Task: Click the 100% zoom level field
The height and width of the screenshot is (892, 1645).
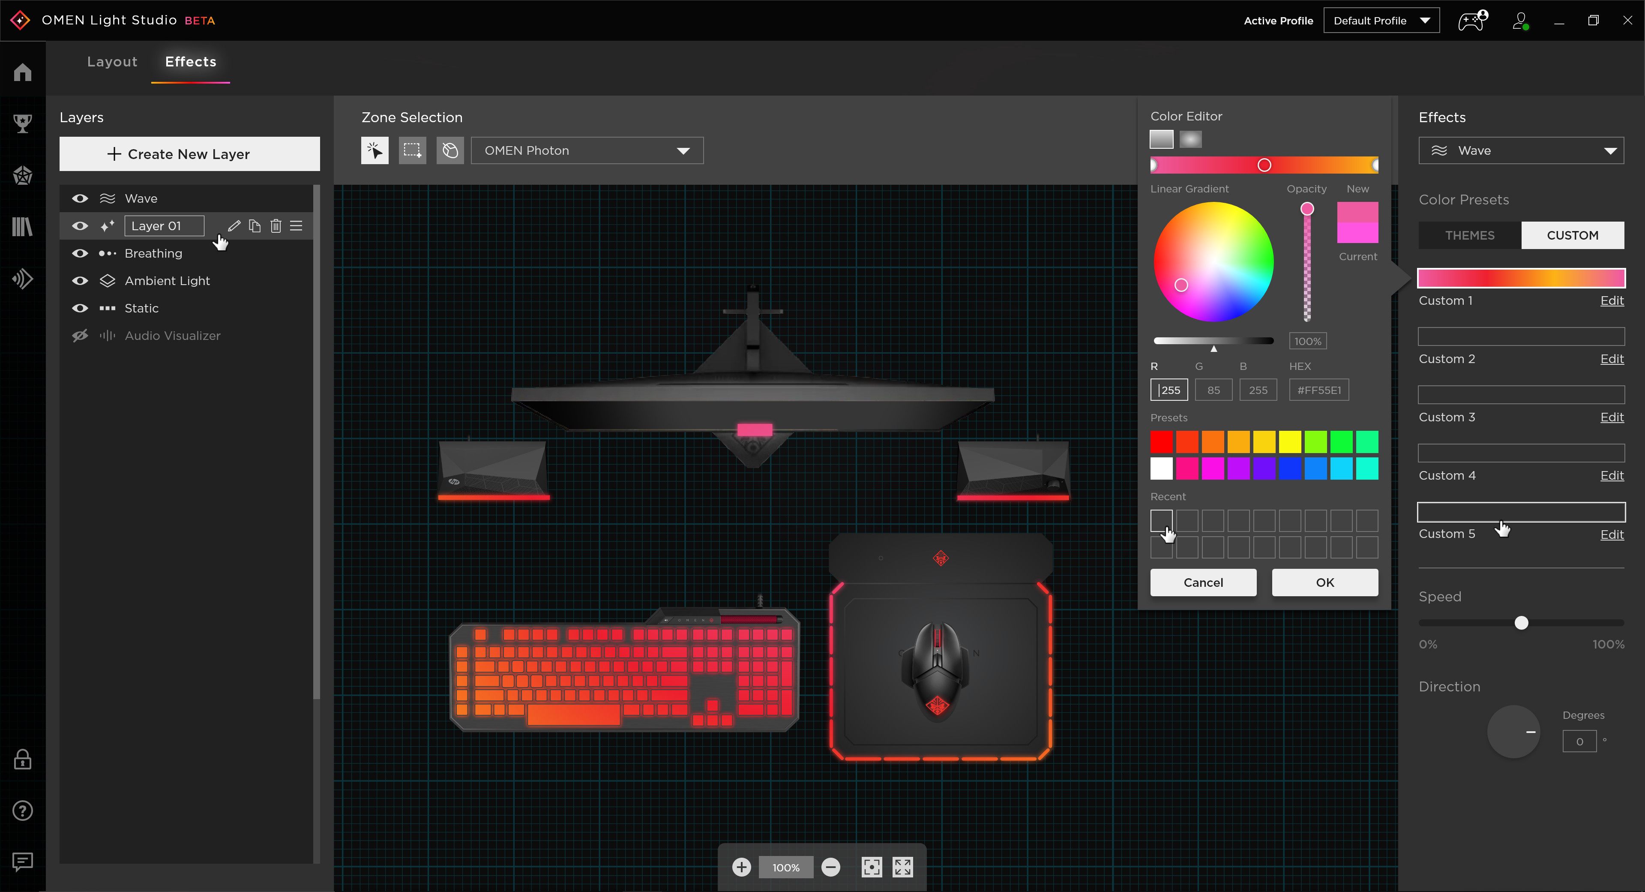Action: click(x=786, y=867)
